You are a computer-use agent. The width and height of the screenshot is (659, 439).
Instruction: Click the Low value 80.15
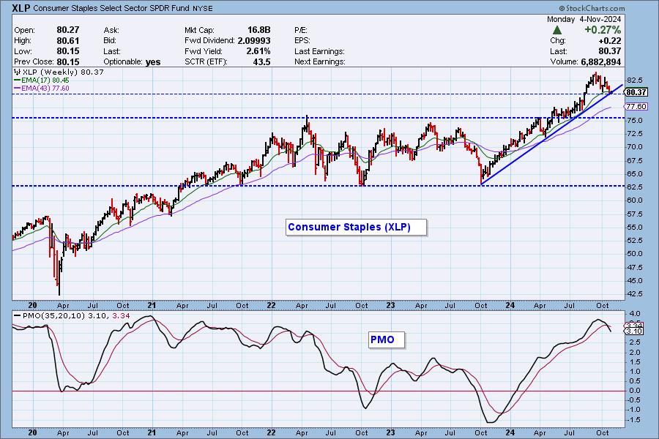coord(67,51)
